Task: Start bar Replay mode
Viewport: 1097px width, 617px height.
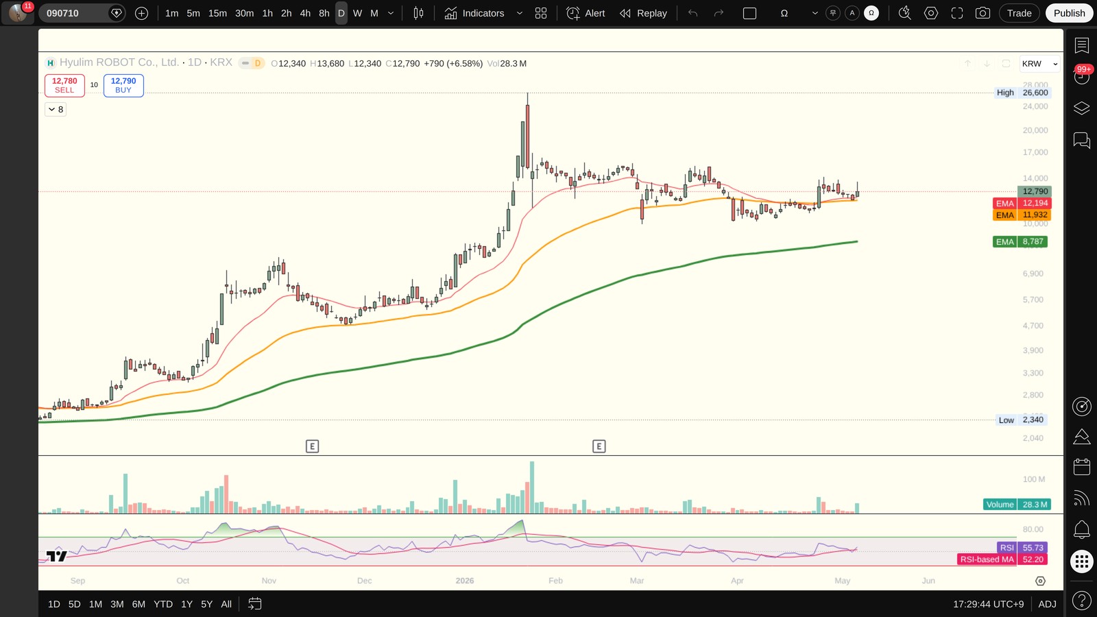Action: pos(643,13)
